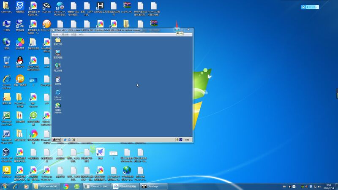Click the emulated taskbar clock
338x190 pixels.
pyautogui.click(x=187, y=139)
